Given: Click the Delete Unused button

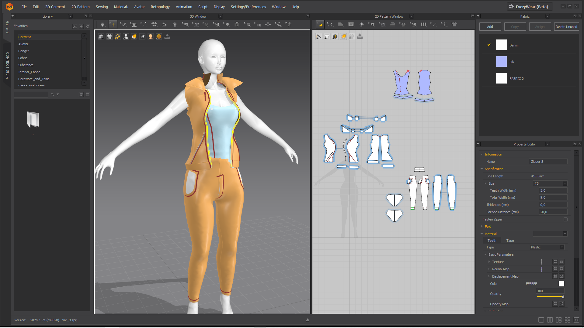Looking at the screenshot, I should pos(566,27).
